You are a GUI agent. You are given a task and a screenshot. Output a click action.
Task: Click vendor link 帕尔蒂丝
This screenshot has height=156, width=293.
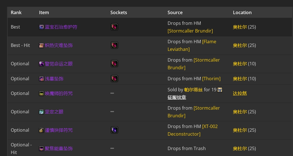coord(193,90)
